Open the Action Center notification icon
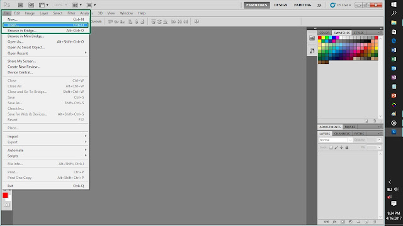The height and width of the screenshot is (226, 403). pos(394,203)
